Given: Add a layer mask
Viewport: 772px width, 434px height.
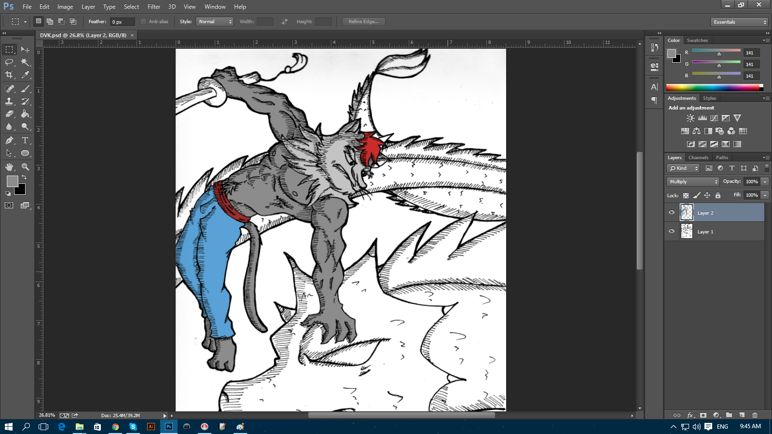Looking at the screenshot, I should click(x=703, y=415).
